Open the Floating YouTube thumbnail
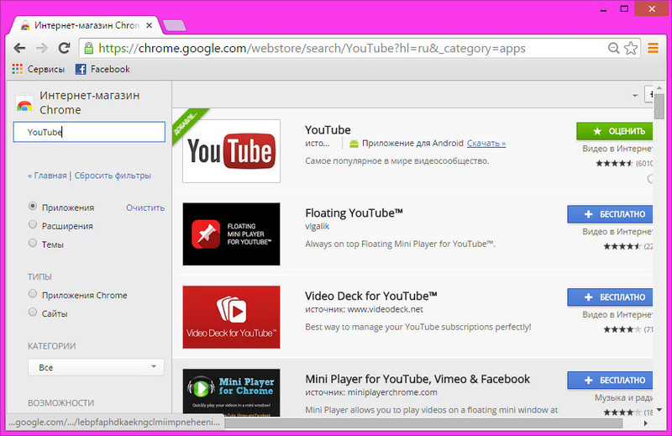 (232, 234)
